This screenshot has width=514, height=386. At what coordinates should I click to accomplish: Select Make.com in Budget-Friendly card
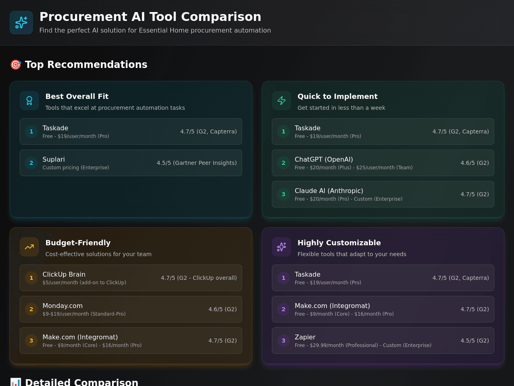coord(131,341)
